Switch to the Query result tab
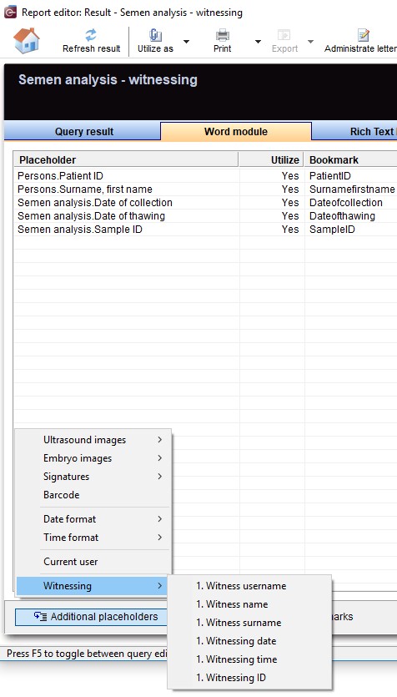 click(83, 132)
